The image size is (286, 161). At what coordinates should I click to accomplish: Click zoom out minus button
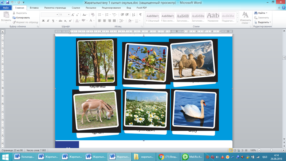[x=259, y=150]
